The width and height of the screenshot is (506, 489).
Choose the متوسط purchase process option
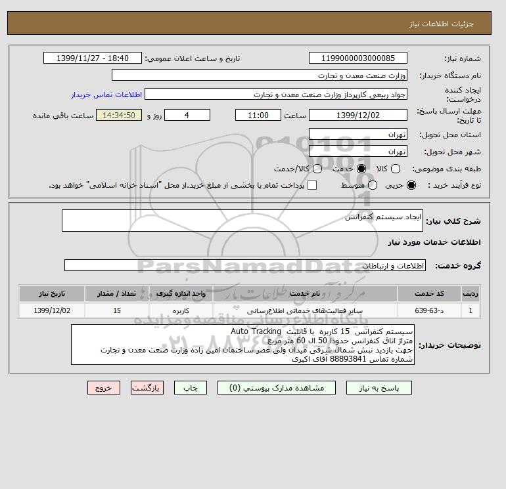pyautogui.click(x=373, y=185)
